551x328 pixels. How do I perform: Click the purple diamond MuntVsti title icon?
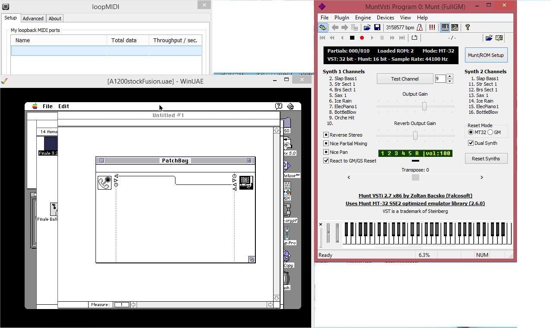[x=322, y=6]
